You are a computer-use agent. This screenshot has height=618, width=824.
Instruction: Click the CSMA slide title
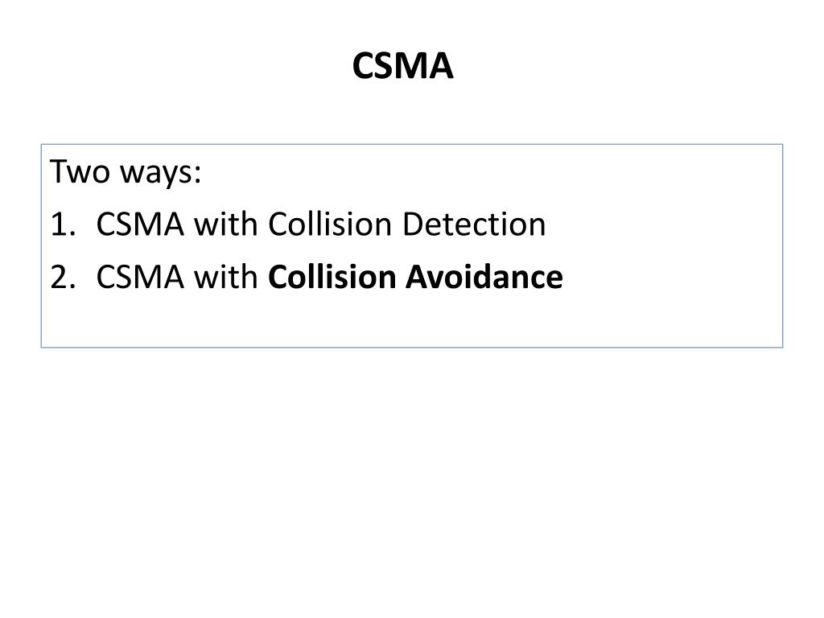pos(402,66)
